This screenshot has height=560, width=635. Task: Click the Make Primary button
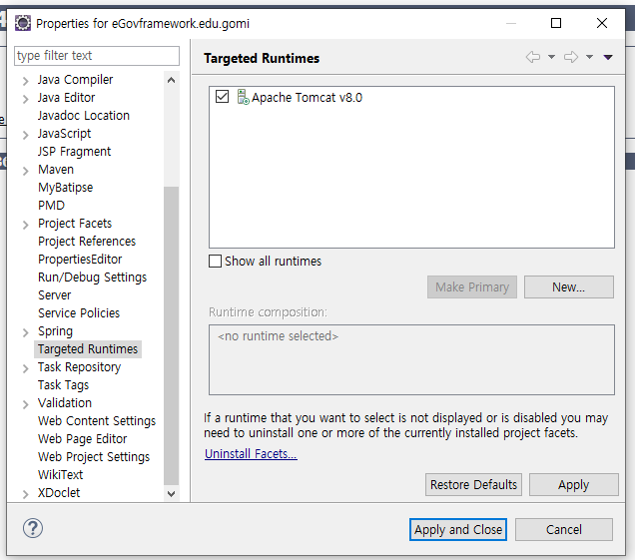click(472, 287)
